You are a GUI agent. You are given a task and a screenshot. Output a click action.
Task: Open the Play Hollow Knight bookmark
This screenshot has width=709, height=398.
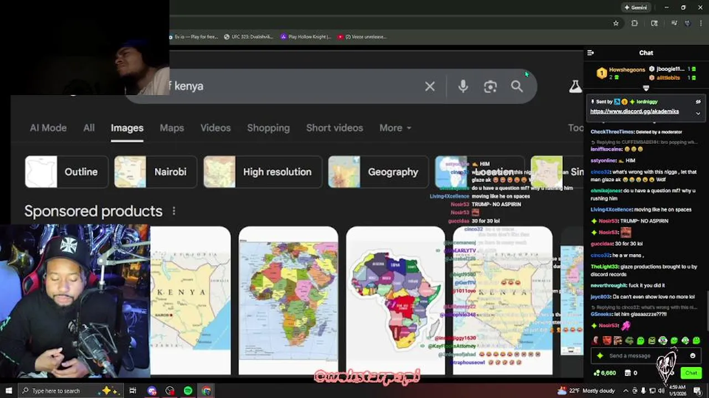(x=306, y=37)
